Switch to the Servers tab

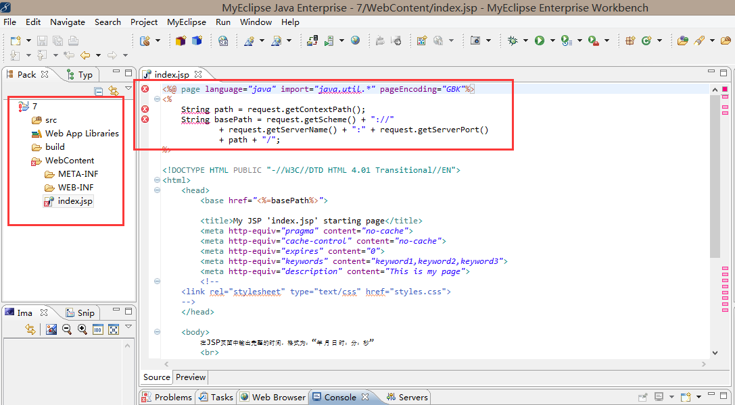click(x=407, y=397)
